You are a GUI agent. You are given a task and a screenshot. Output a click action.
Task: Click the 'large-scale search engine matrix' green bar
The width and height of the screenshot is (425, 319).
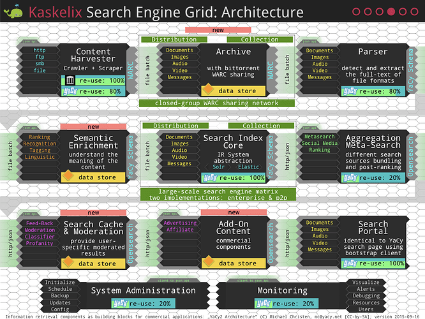pyautogui.click(x=218, y=195)
